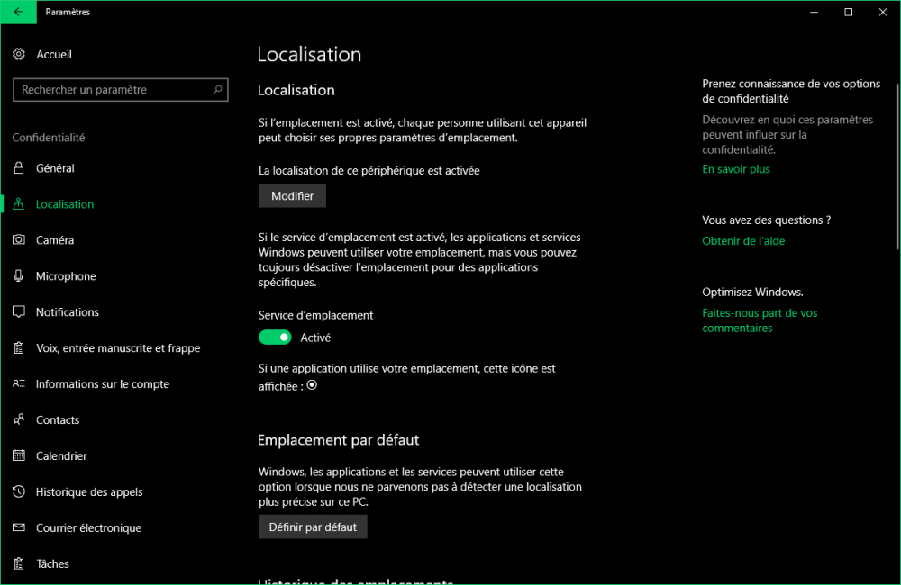Viewport: 901px width, 585px height.
Task: Select the Général lock icon
Action: click(19, 168)
